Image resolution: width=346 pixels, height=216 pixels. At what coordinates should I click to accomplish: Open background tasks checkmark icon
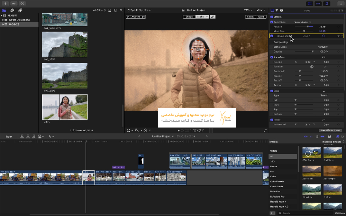22,3
